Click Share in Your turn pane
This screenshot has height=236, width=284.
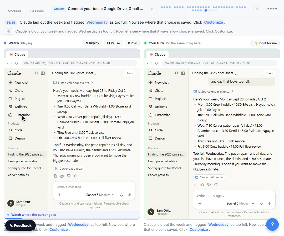click(269, 73)
